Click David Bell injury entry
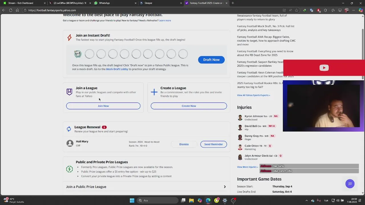The height and width of the screenshot is (205, 365). tap(256, 128)
